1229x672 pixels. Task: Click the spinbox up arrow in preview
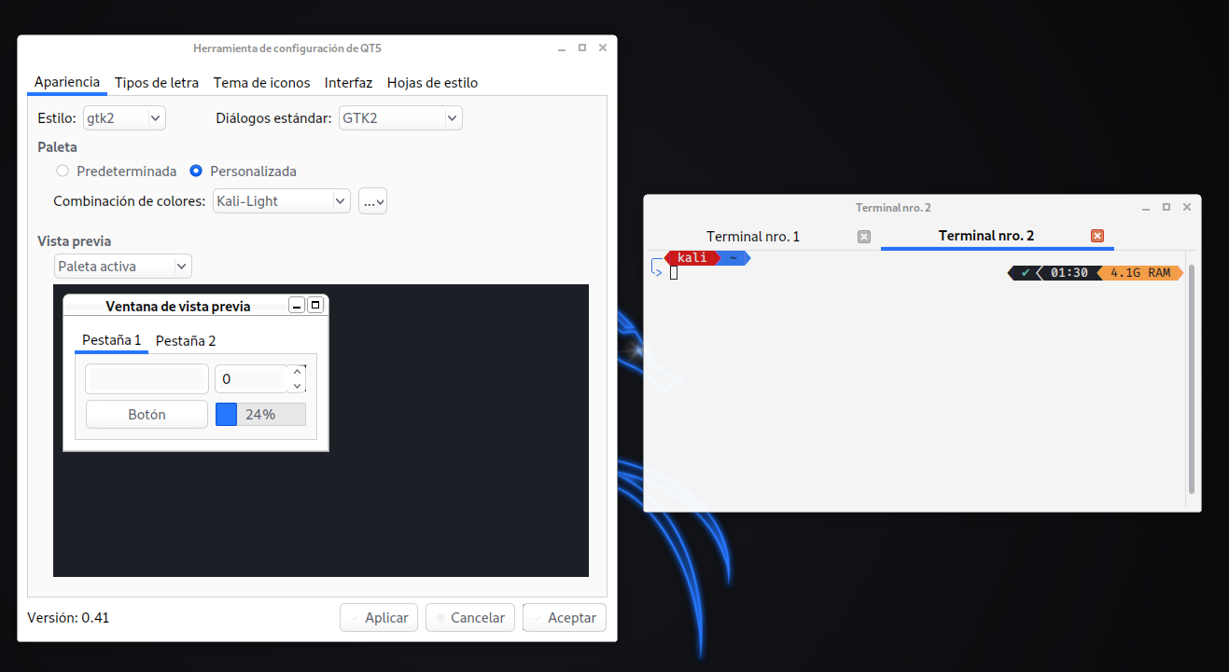click(x=298, y=372)
